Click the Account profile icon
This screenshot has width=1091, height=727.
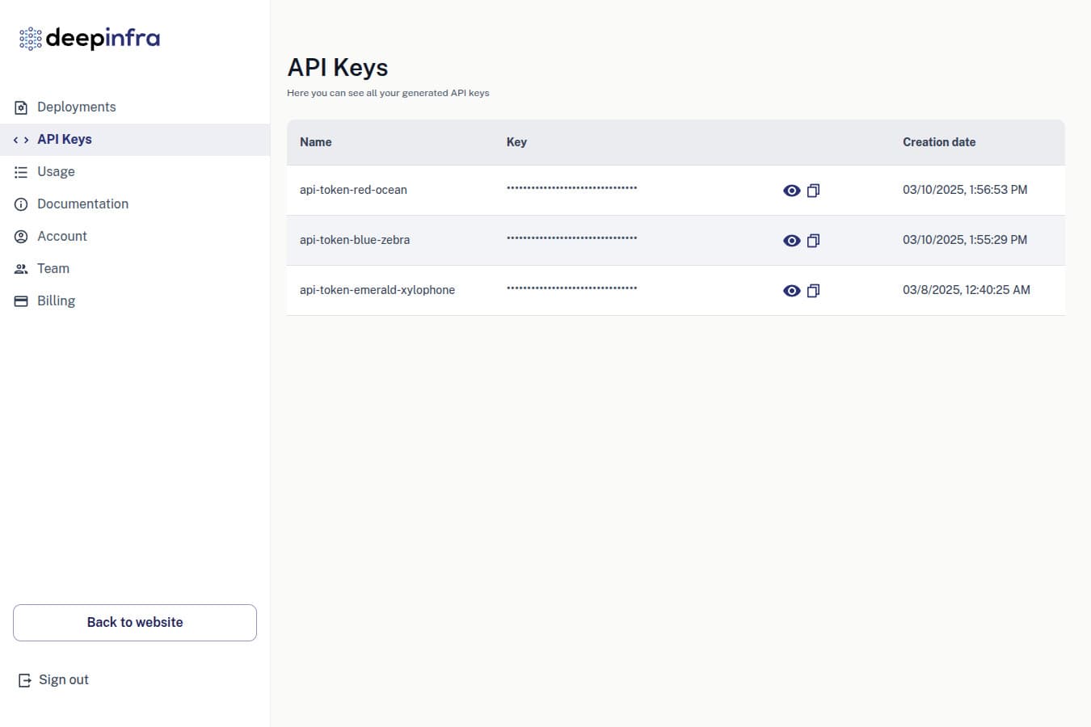coord(21,237)
